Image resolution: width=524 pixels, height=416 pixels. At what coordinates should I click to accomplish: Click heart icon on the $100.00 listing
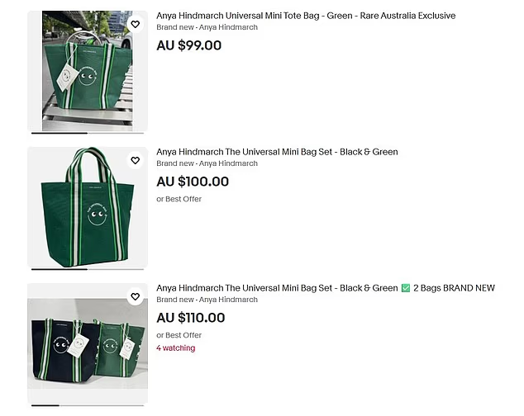135,161
